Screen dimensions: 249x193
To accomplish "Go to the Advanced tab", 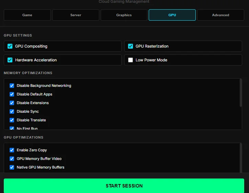I will (x=220, y=15).
